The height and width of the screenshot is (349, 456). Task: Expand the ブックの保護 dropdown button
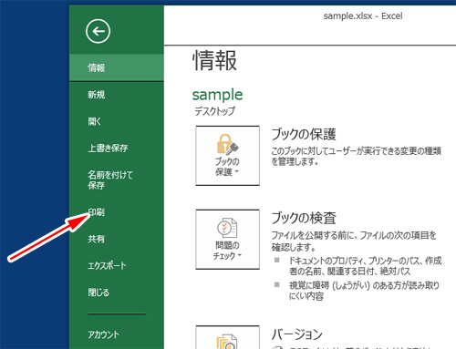tap(227, 156)
